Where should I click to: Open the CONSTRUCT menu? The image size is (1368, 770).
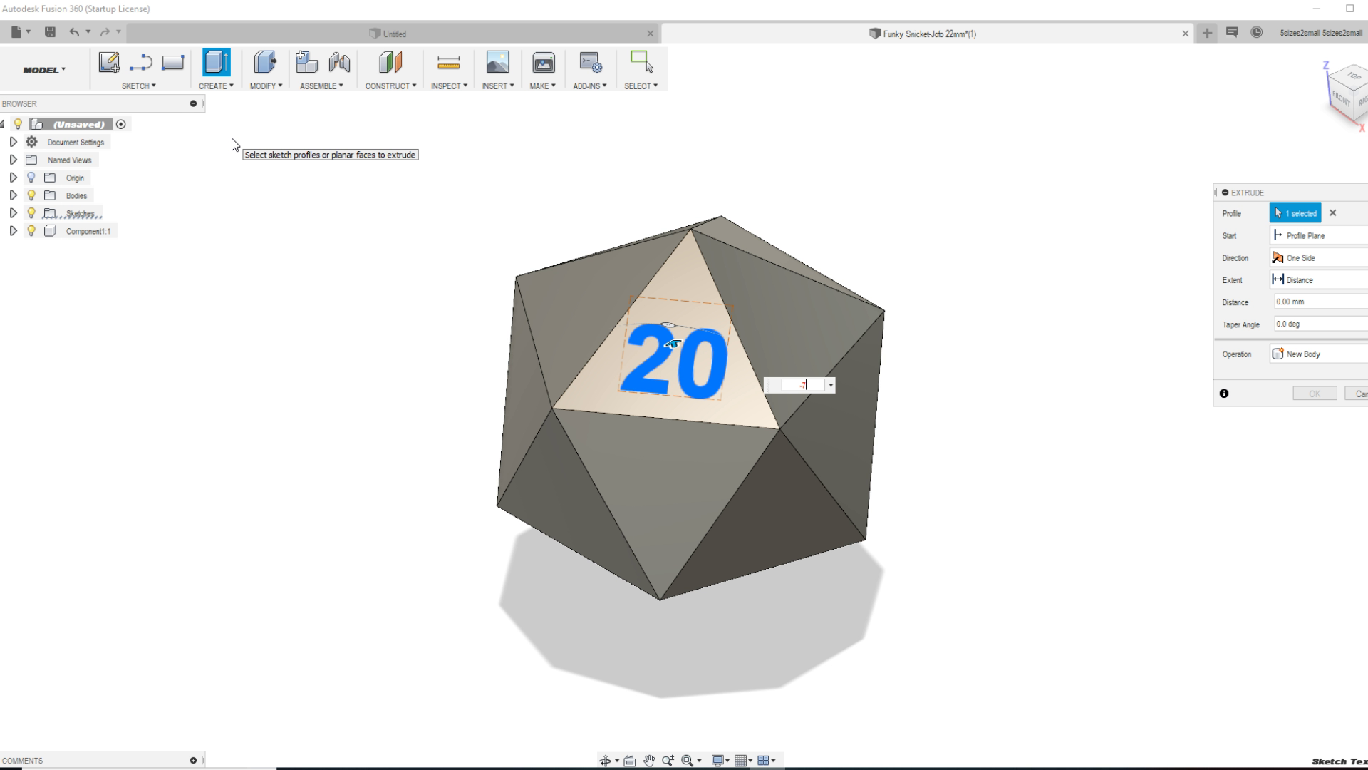390,86
